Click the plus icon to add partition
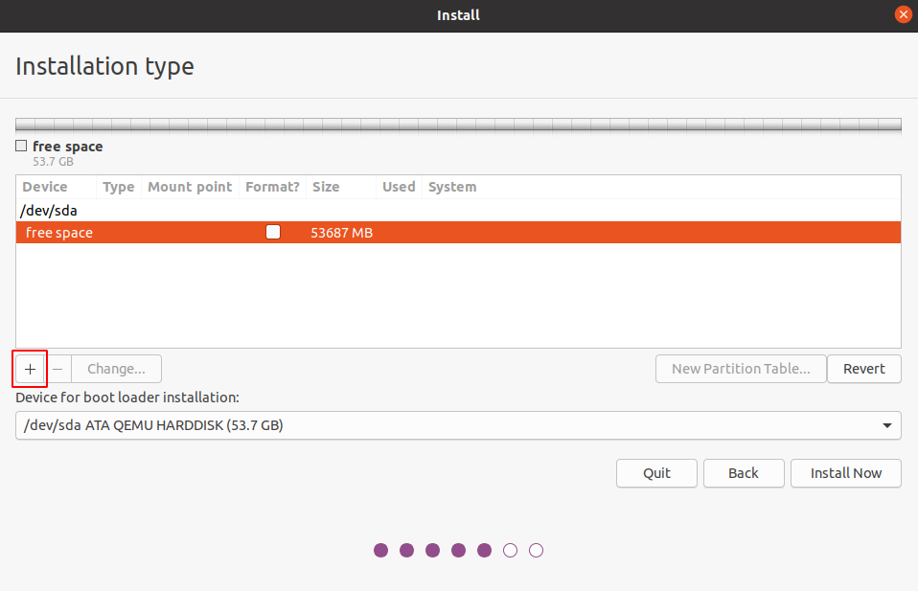Viewport: 918px width, 591px height. click(30, 369)
